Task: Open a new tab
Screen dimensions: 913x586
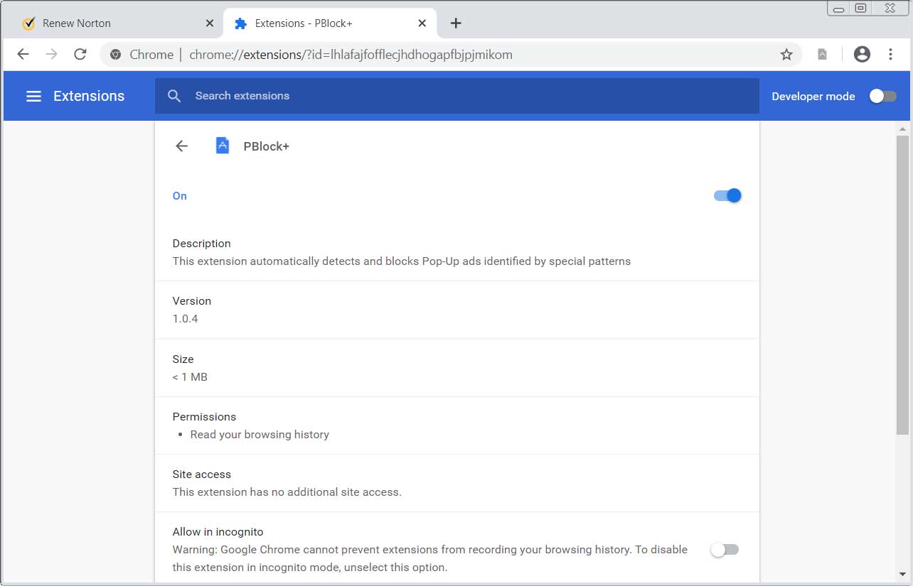Action: (x=456, y=23)
